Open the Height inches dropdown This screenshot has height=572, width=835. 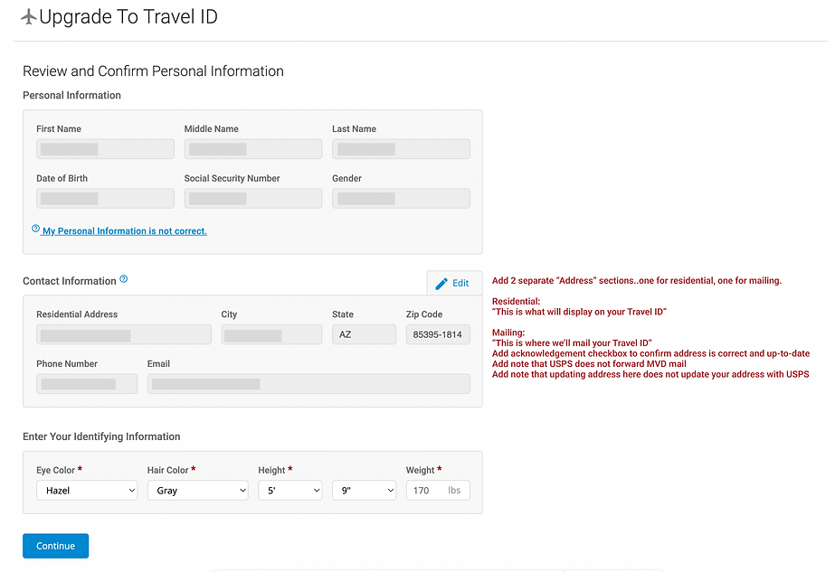pyautogui.click(x=365, y=491)
